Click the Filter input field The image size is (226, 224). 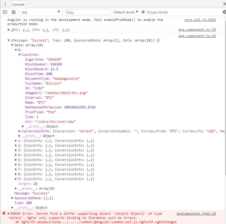click(x=88, y=12)
